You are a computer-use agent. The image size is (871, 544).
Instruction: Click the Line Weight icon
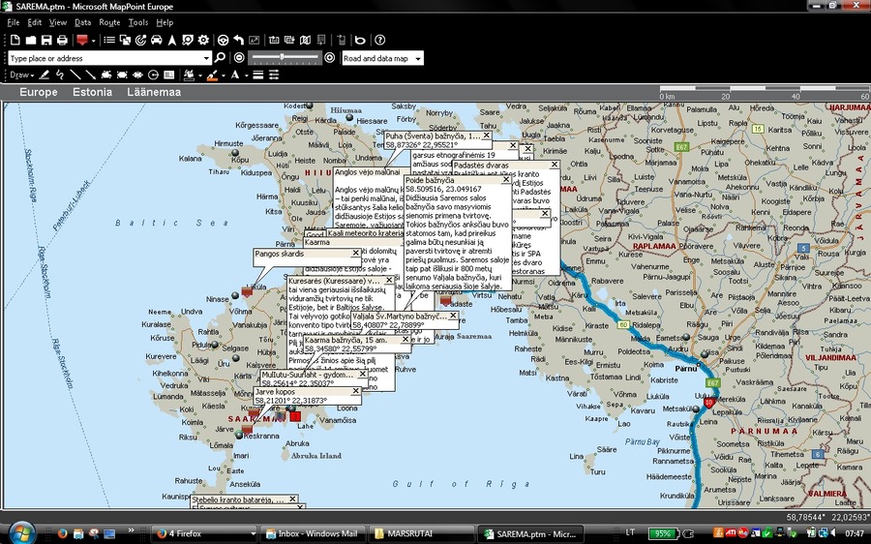[x=258, y=75]
